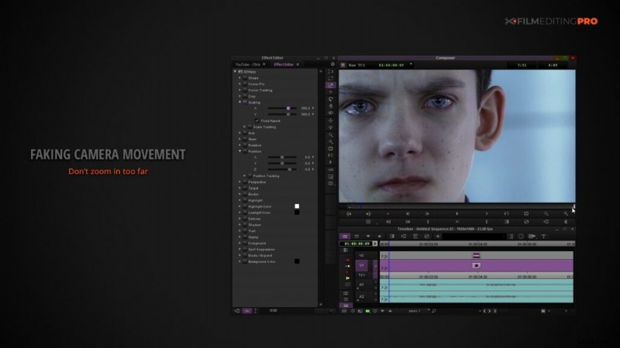Toggle the Fixed Aspect checkbox
Image resolution: width=620 pixels, height=348 pixels.
257,121
